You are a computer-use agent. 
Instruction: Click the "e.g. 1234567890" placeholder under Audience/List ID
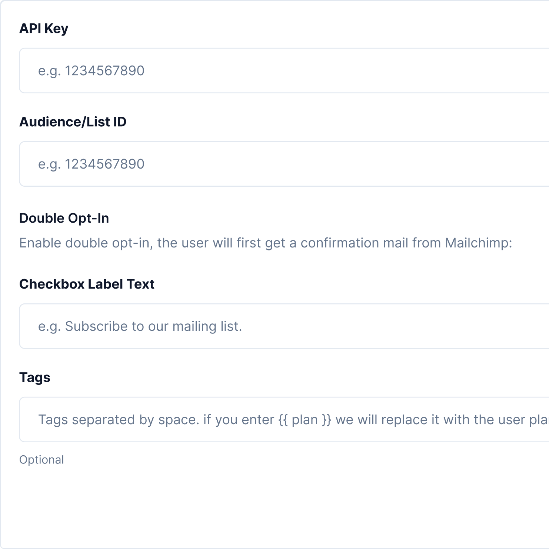tap(91, 164)
